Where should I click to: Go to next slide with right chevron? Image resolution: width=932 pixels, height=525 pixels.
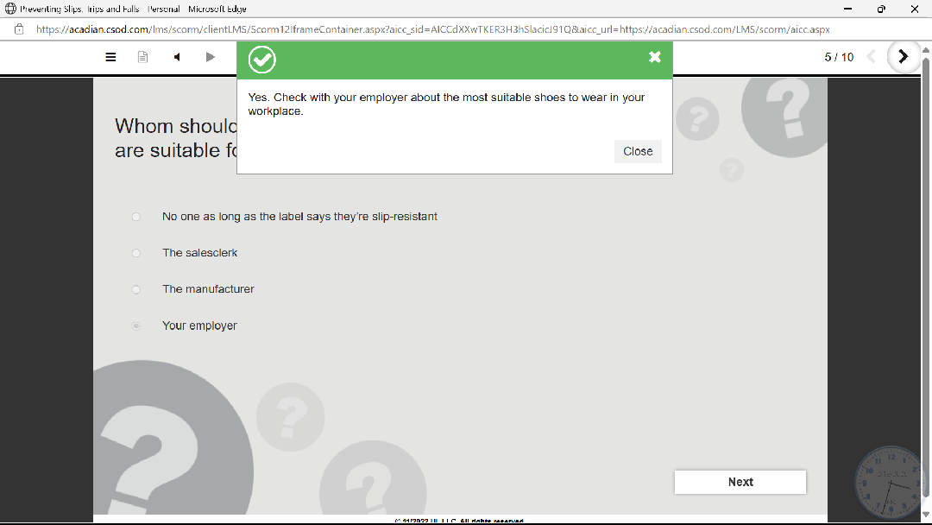903,57
